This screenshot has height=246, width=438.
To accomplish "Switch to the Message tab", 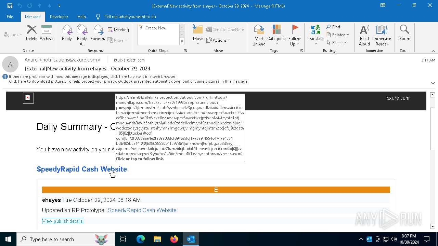I will pos(33,17).
